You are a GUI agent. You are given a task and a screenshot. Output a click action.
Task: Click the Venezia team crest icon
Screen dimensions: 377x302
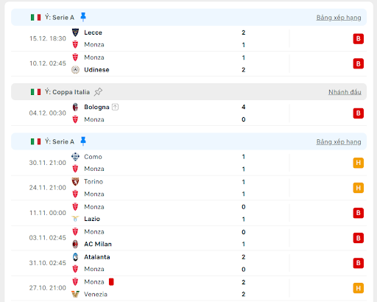pos(75,294)
